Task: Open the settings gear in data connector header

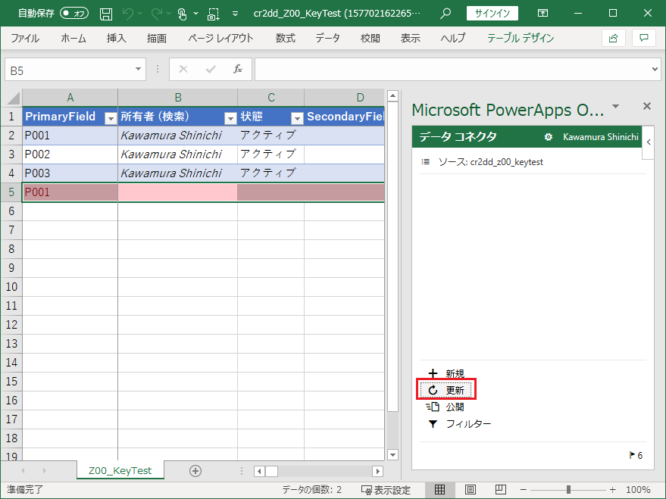Action: [x=548, y=137]
